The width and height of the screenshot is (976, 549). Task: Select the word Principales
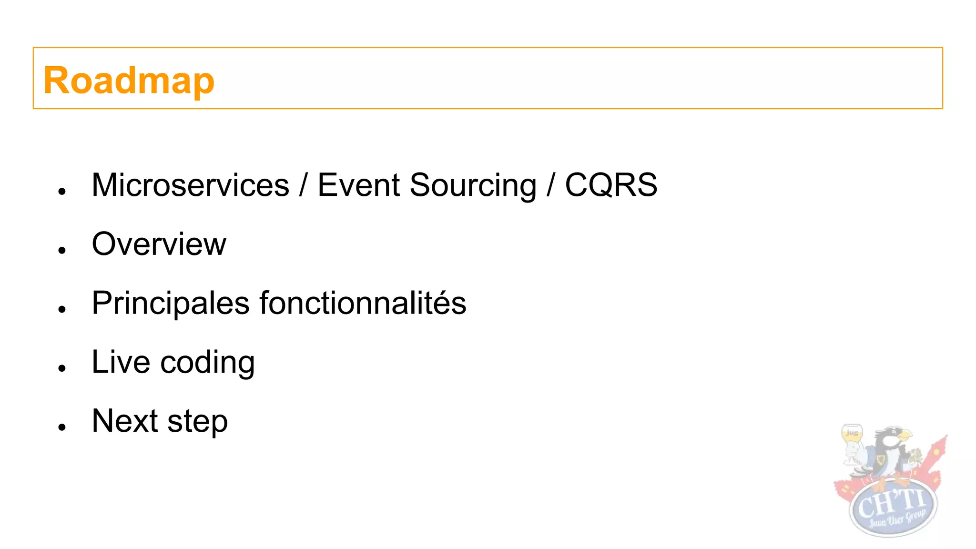[171, 303]
